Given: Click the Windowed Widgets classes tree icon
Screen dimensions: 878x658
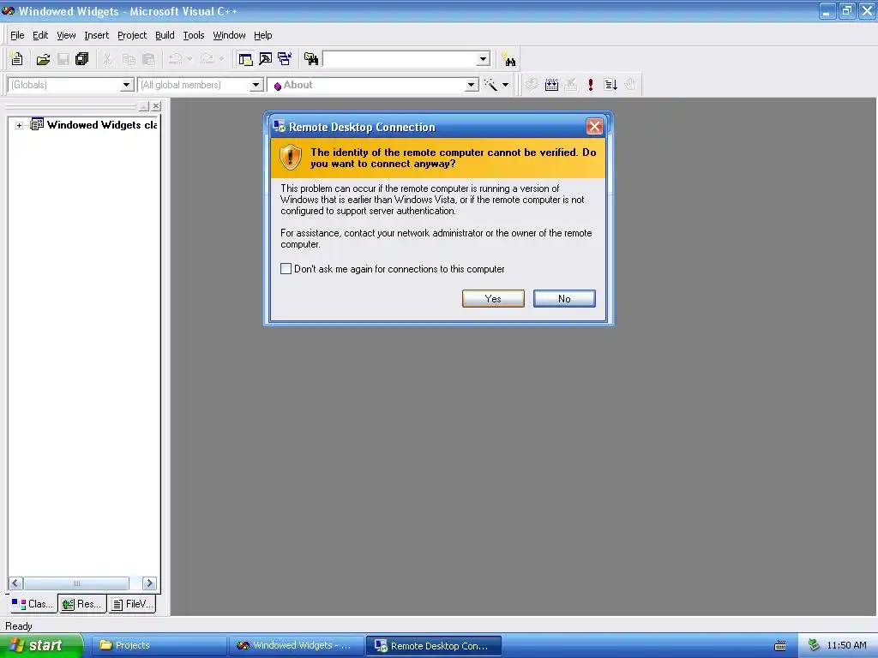Looking at the screenshot, I should pyautogui.click(x=37, y=124).
